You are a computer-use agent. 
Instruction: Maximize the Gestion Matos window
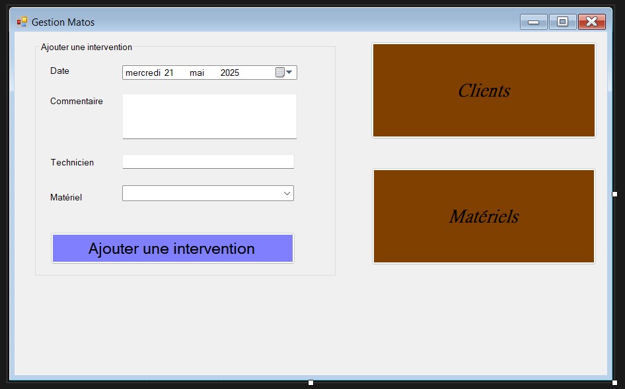click(x=562, y=22)
